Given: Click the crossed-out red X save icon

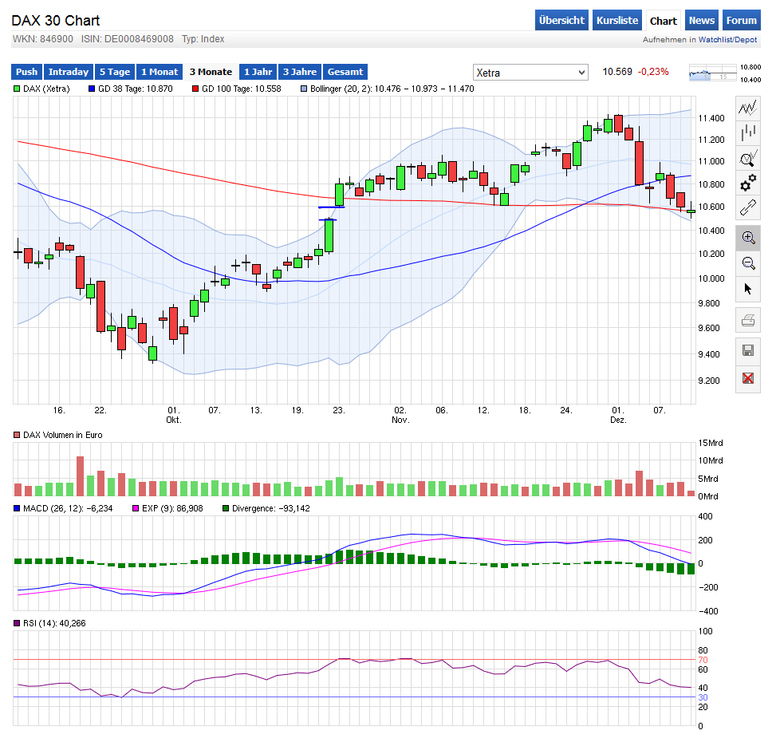Looking at the screenshot, I should click(x=748, y=379).
